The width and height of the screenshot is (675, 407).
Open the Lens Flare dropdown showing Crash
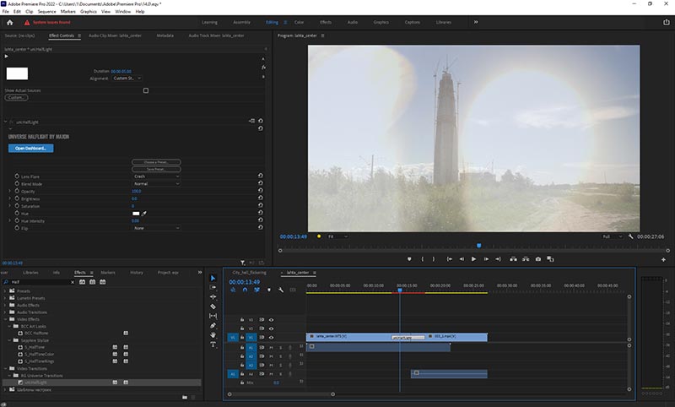coord(156,176)
